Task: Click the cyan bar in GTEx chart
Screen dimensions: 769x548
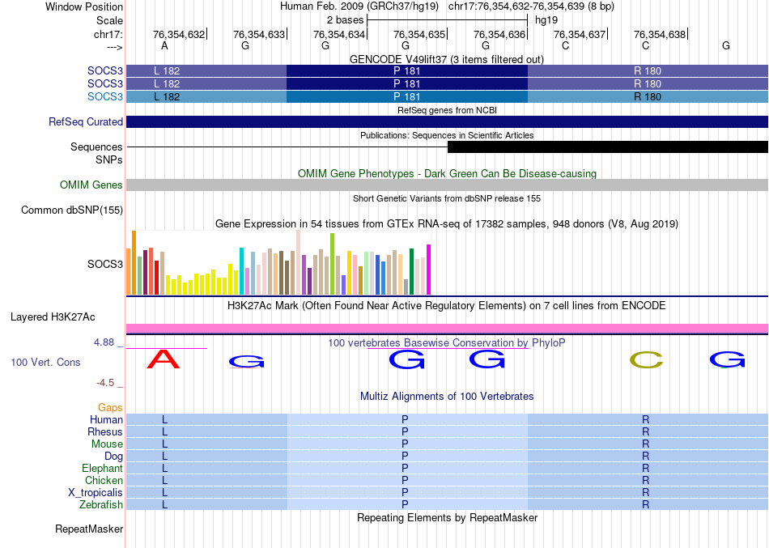Action: [x=241, y=271]
